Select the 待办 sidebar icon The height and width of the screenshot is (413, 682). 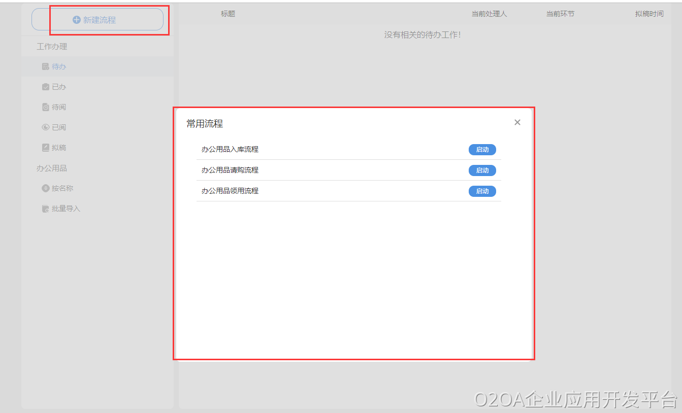pos(45,66)
